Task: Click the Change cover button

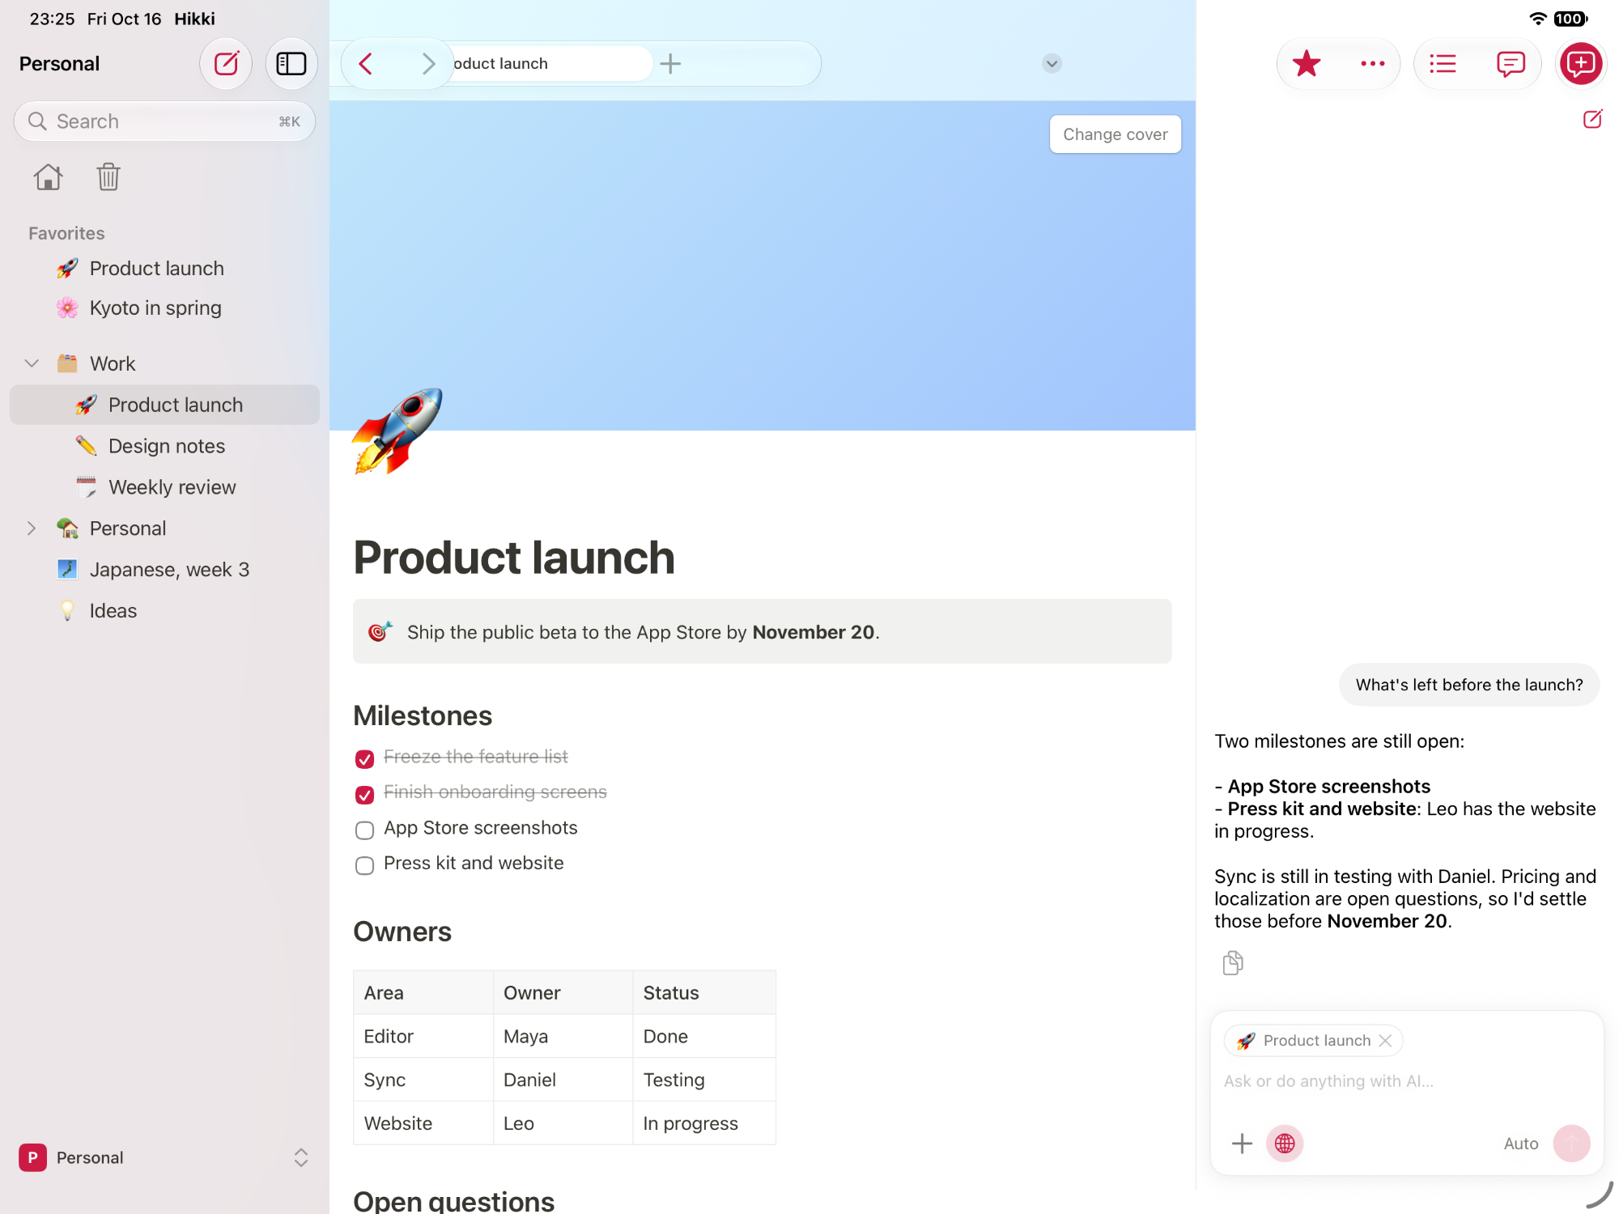Action: click(x=1115, y=134)
